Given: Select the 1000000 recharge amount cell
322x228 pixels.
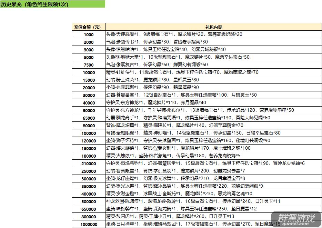Looking at the screenshot, I should tap(88, 224).
